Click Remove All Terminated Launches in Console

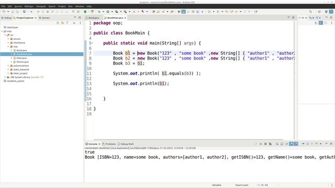pos(270,144)
